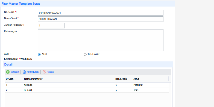The image size is (214, 107).
Task: Click the red Hapus cross icon
Action: pos(44,72)
